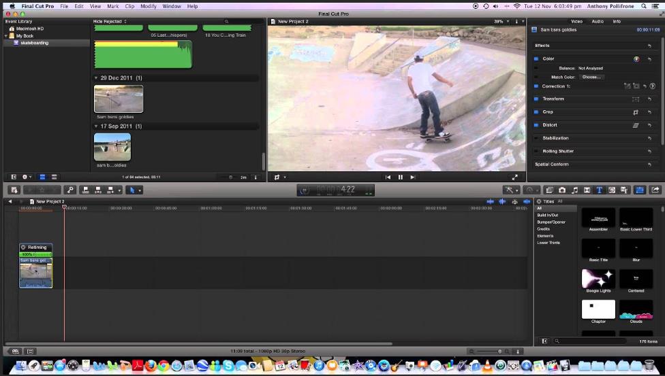Toggle the Inspector panel icon
The height and width of the screenshot is (376, 665).
point(640,190)
